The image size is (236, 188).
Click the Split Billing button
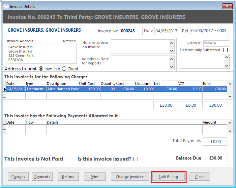(168, 177)
